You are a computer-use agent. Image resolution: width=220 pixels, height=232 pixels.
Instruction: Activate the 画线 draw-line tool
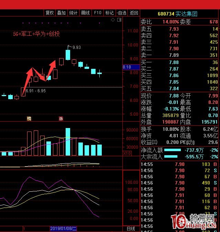click(x=85, y=13)
